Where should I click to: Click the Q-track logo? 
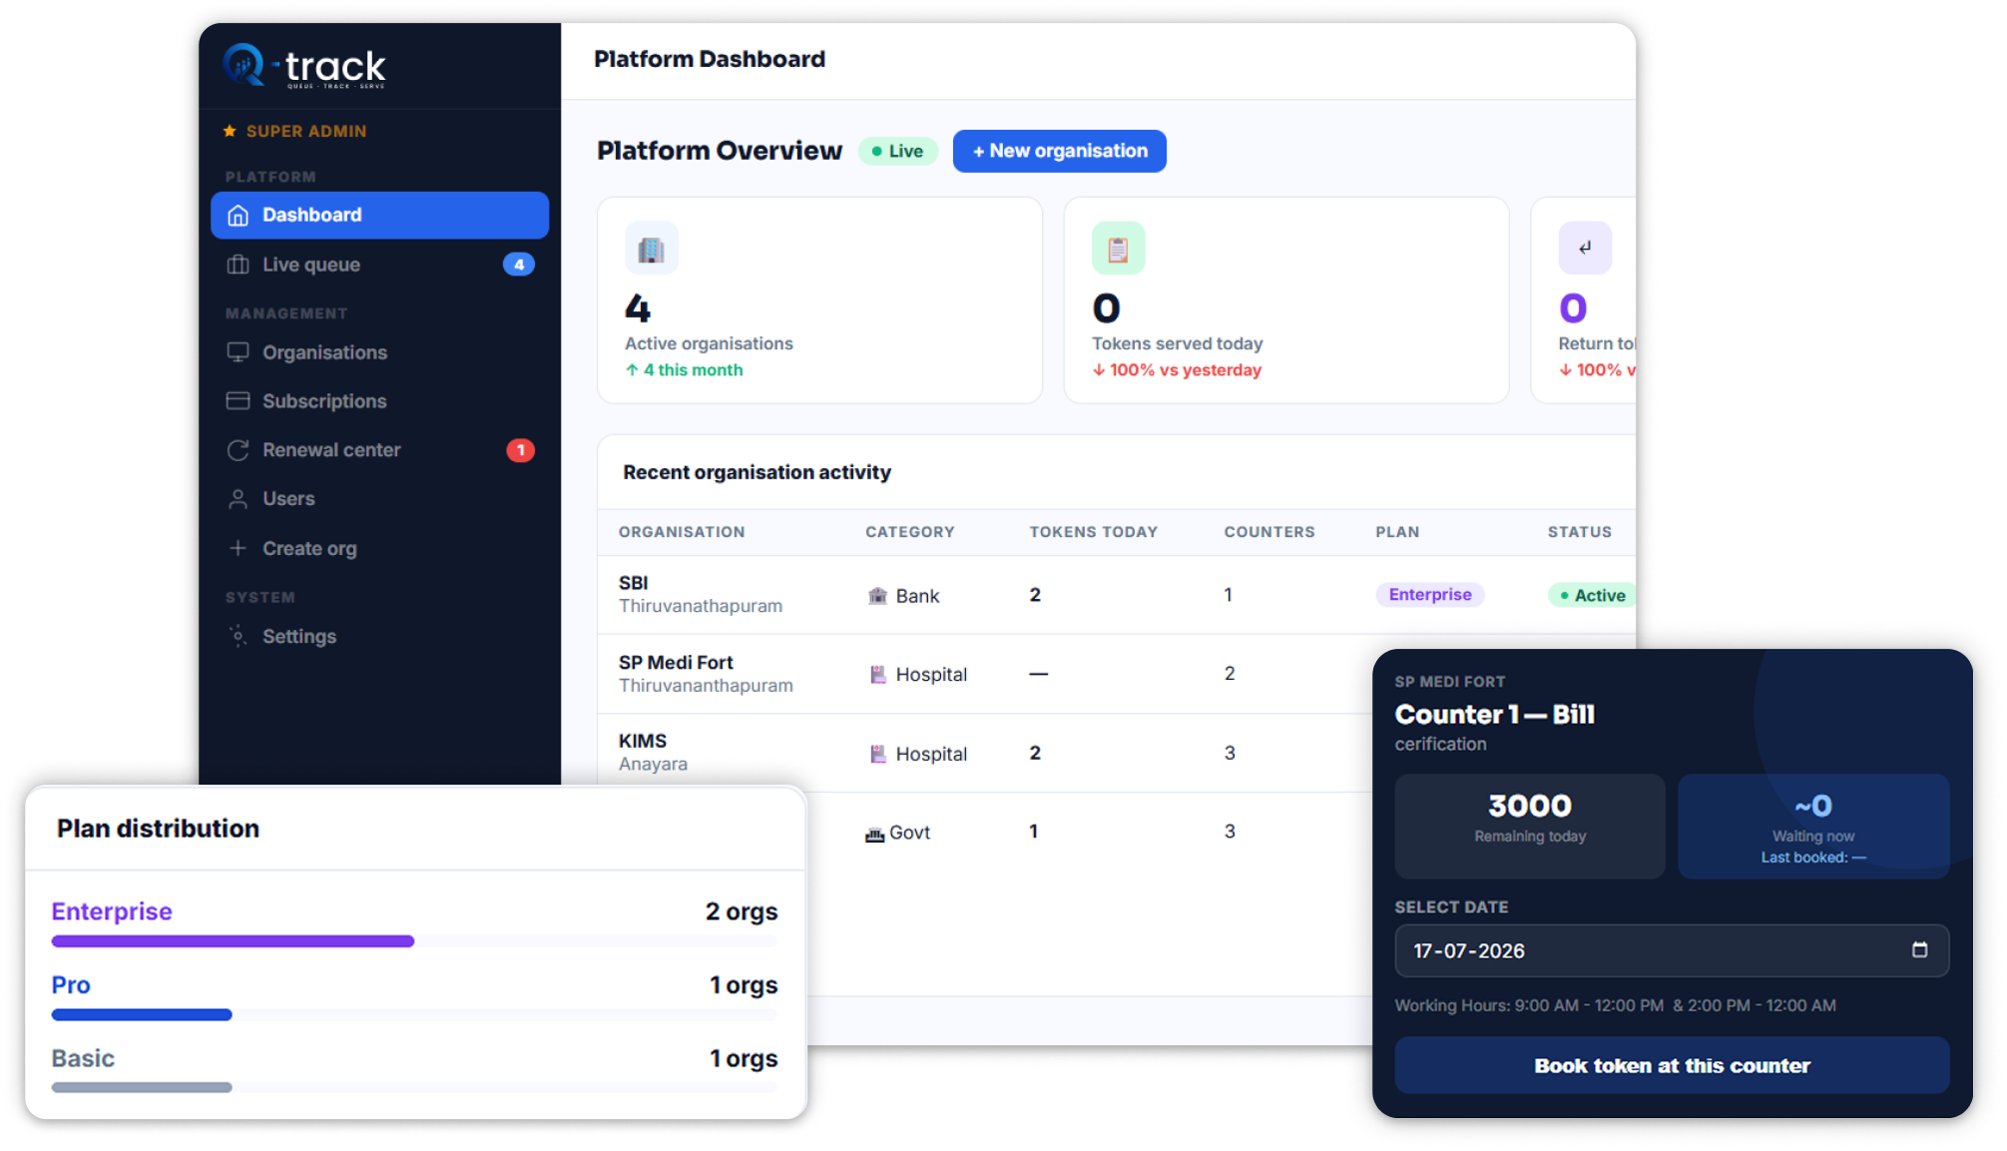(x=304, y=67)
